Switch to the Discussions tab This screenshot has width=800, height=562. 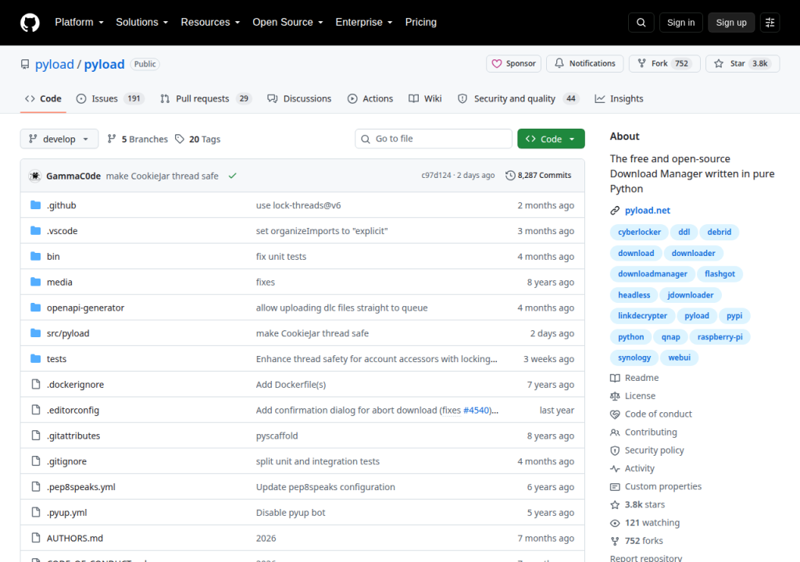pyautogui.click(x=299, y=98)
